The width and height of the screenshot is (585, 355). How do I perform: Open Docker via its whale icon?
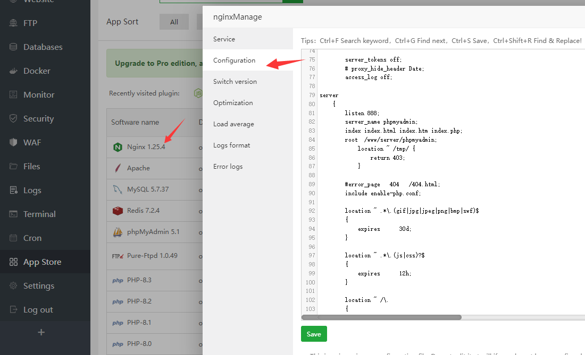(x=13, y=71)
